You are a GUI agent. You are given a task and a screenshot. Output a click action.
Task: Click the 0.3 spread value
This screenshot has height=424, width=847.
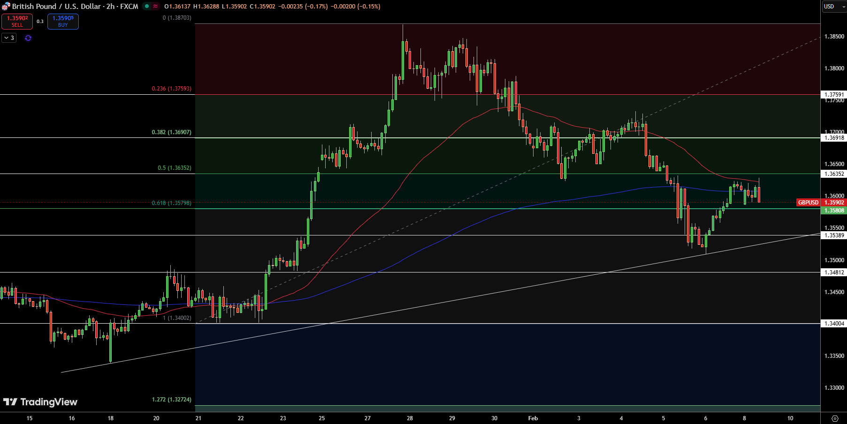pyautogui.click(x=40, y=22)
